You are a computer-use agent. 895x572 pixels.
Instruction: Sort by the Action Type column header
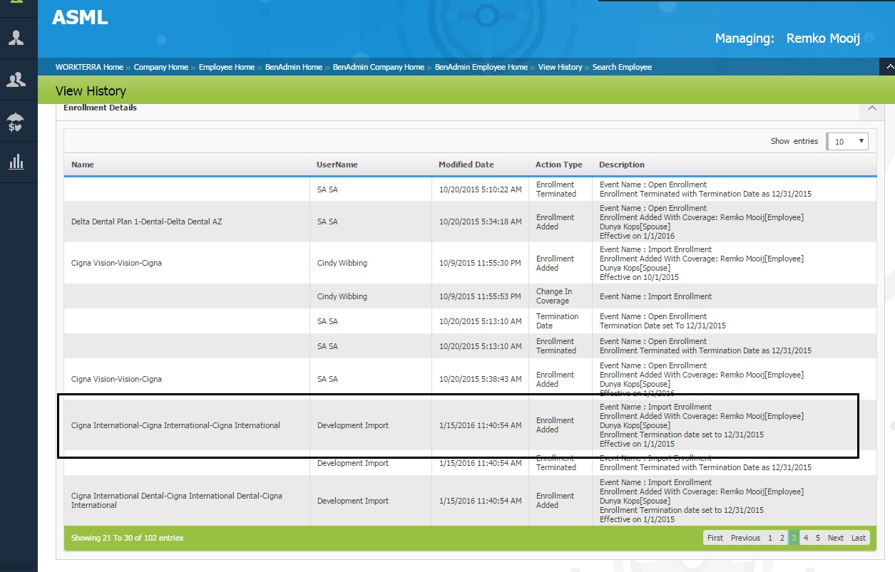click(x=558, y=165)
